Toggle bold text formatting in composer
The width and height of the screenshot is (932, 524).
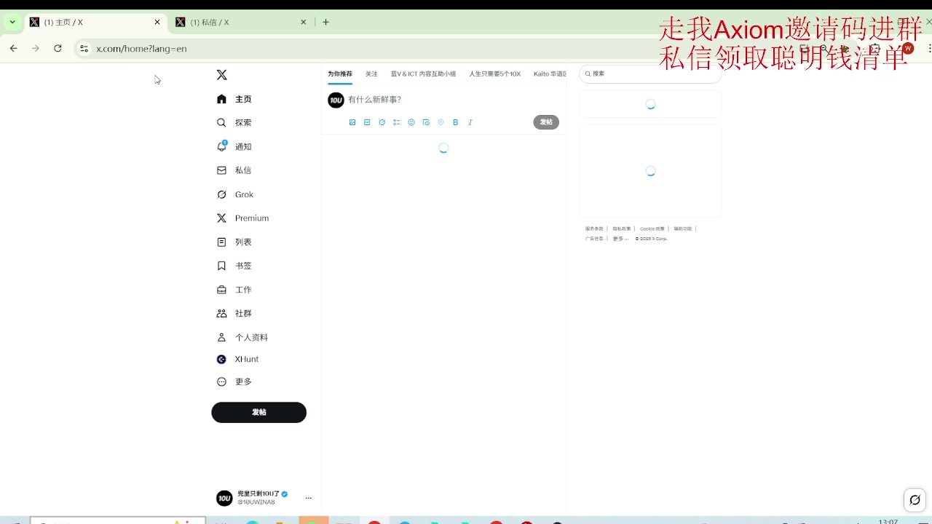456,122
